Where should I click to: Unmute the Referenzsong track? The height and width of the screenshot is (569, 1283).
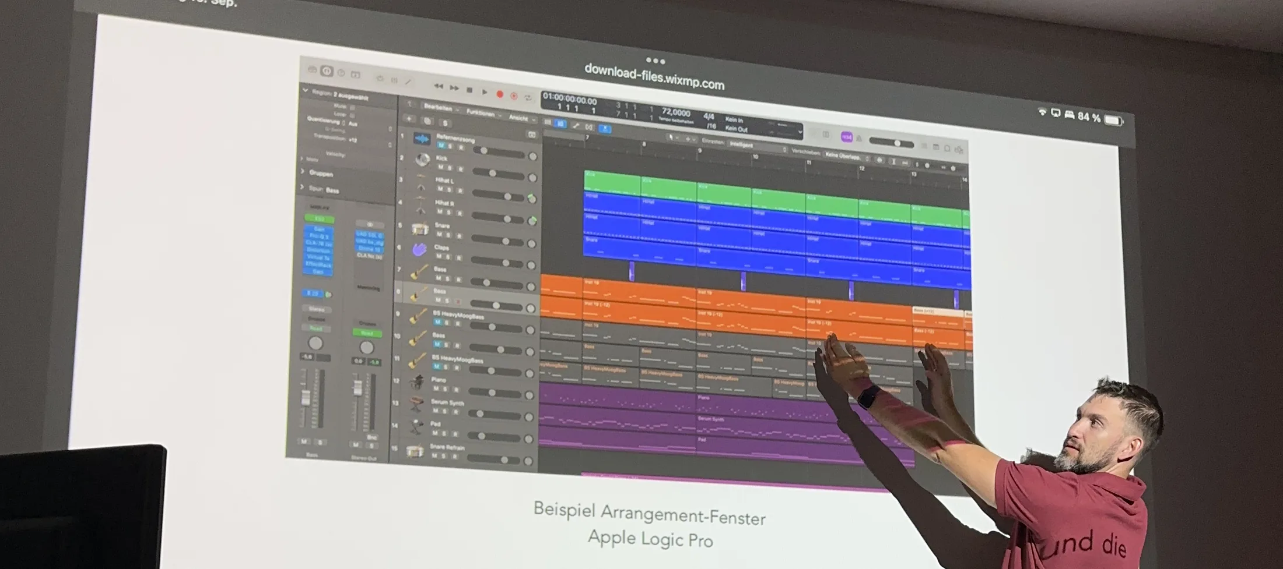pos(441,146)
